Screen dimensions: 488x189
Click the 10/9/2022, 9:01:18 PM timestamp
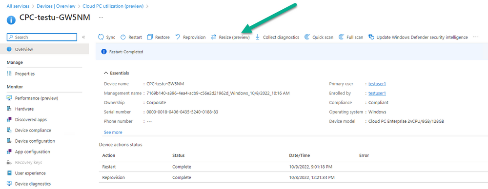pyautogui.click(x=310, y=167)
